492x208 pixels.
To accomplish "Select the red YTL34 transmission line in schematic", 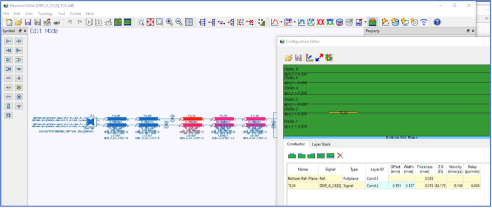I will point(191,119).
